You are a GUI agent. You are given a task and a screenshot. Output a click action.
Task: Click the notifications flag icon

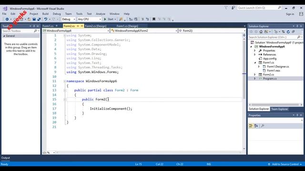(226, 8)
